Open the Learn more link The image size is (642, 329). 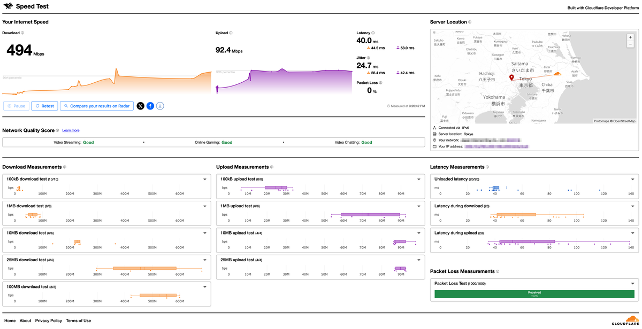pyautogui.click(x=71, y=130)
